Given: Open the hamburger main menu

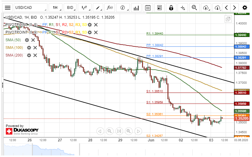Looking at the screenshot, I should (8, 8).
